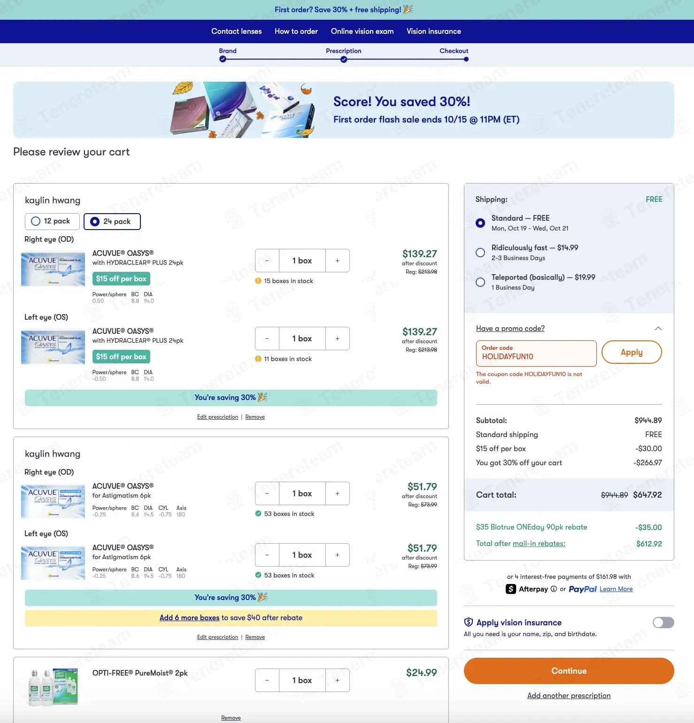Open Vision insurance navigation item
The image size is (694, 723).
[x=434, y=31]
